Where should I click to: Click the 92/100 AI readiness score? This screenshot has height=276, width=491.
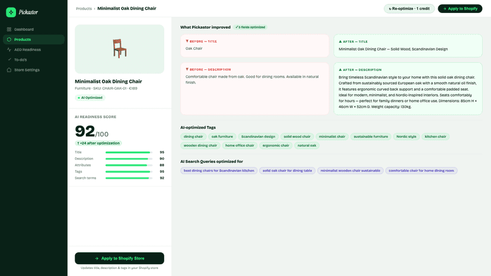(91, 131)
